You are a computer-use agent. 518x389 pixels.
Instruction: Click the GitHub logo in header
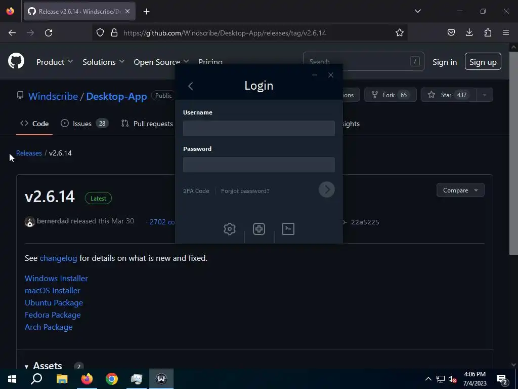[x=16, y=61]
